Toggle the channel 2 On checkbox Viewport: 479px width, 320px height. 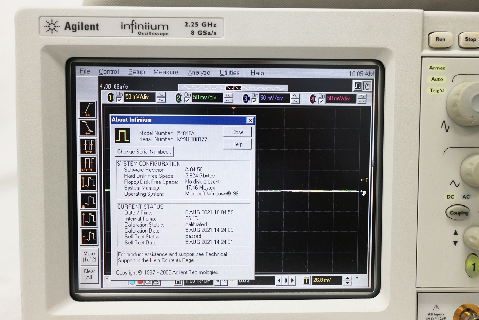[187, 100]
